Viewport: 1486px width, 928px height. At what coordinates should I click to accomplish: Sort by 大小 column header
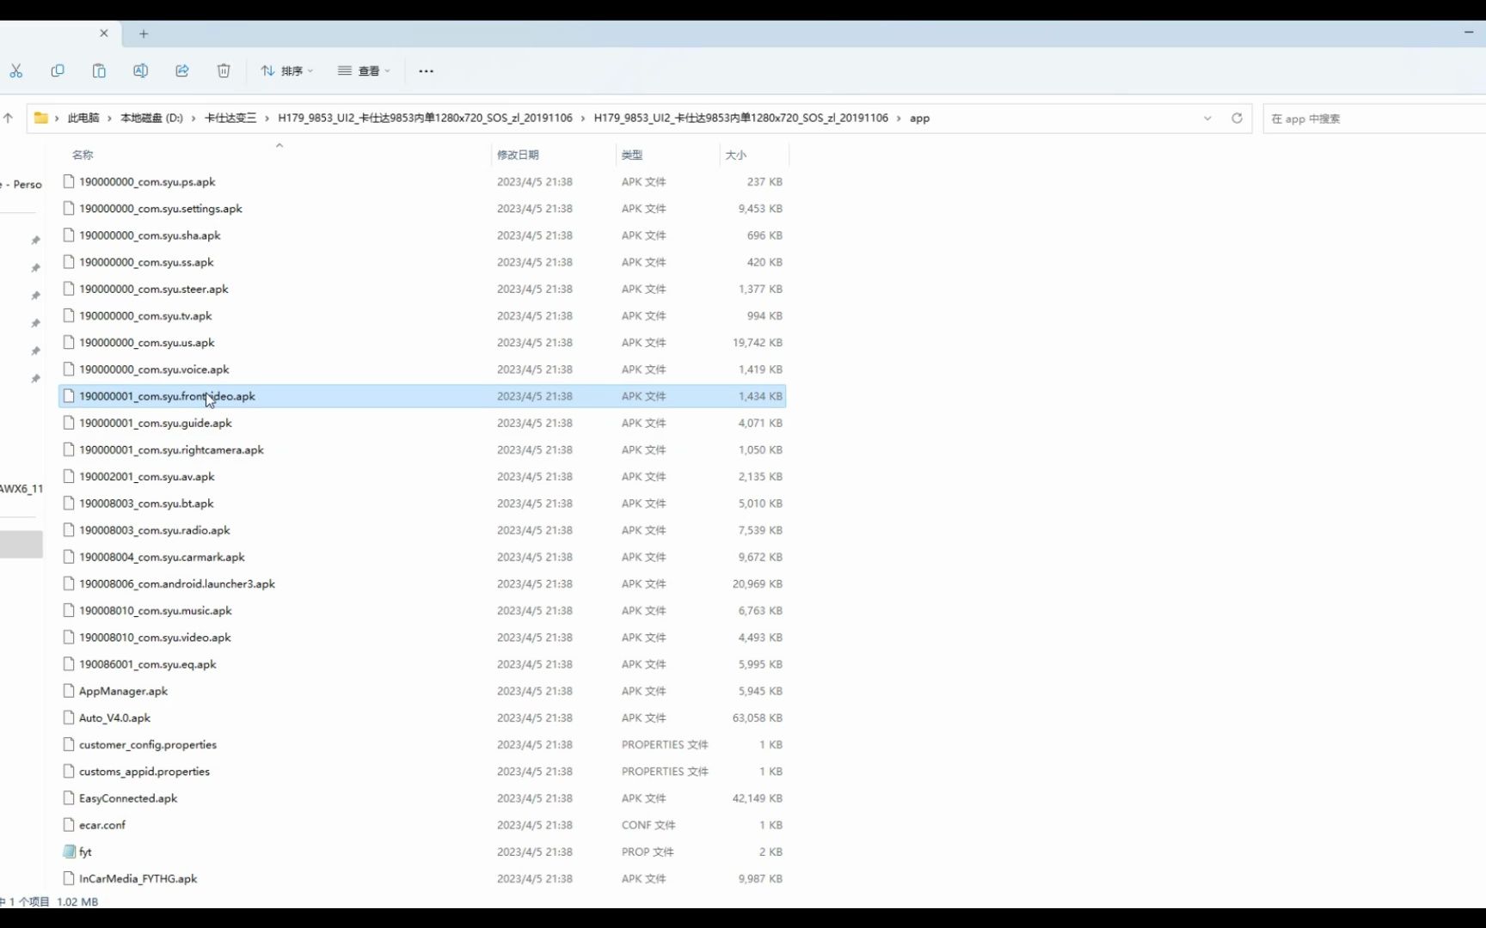736,155
